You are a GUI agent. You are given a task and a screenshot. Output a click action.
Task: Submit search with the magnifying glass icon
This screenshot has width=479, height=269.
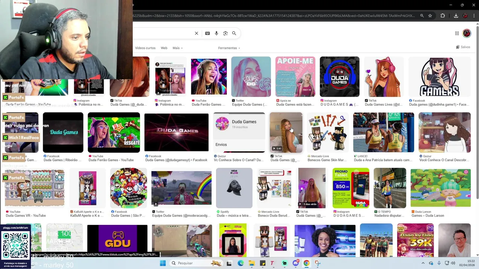click(x=234, y=33)
